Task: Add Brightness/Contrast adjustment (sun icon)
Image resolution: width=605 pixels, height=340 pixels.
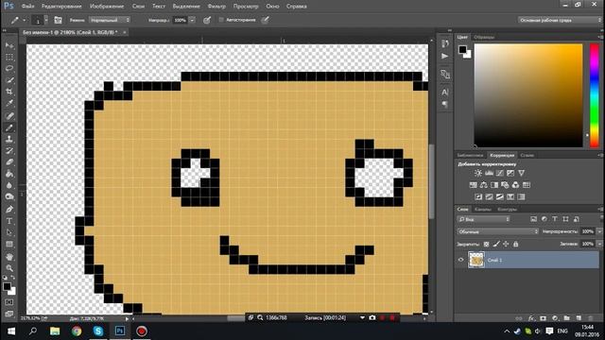Action: pyautogui.click(x=478, y=173)
